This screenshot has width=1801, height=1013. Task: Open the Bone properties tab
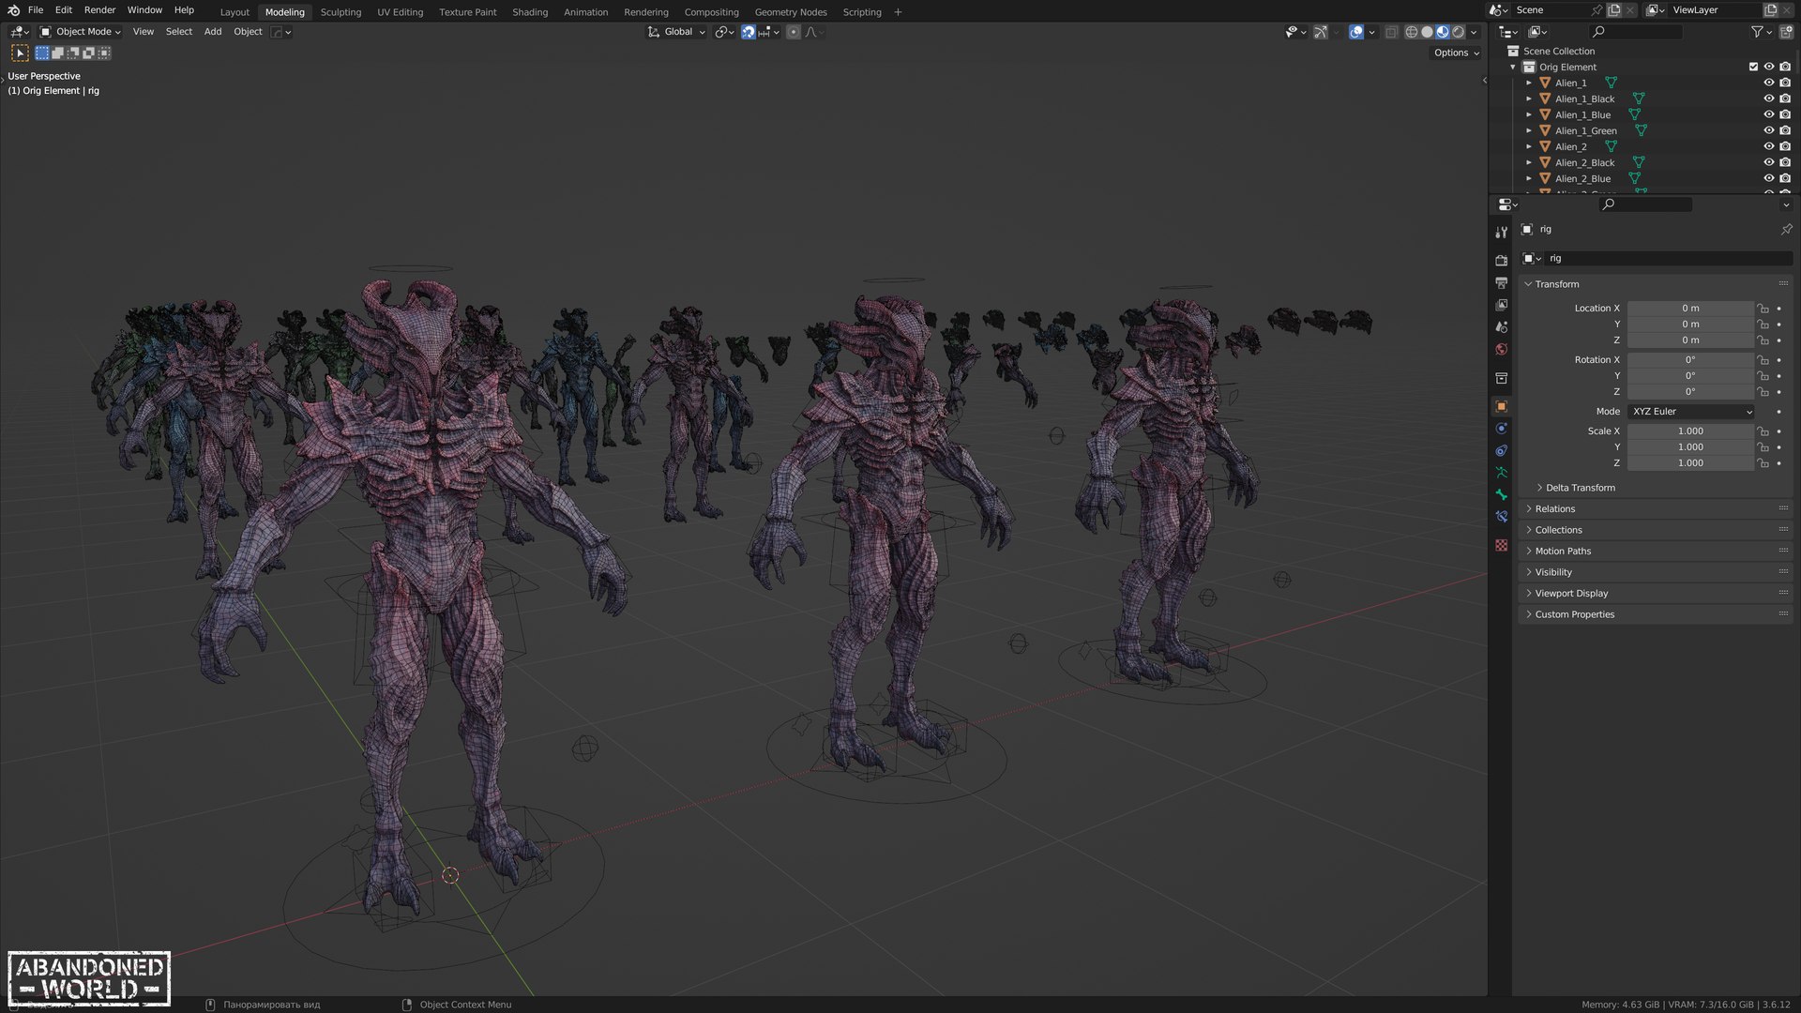coord(1501,495)
